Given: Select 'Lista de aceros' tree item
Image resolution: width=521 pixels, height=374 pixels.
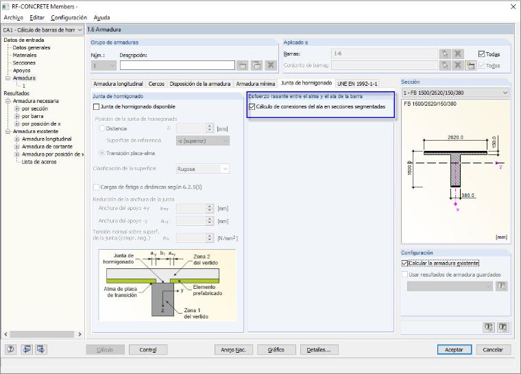Looking at the screenshot, I should pyautogui.click(x=39, y=162).
